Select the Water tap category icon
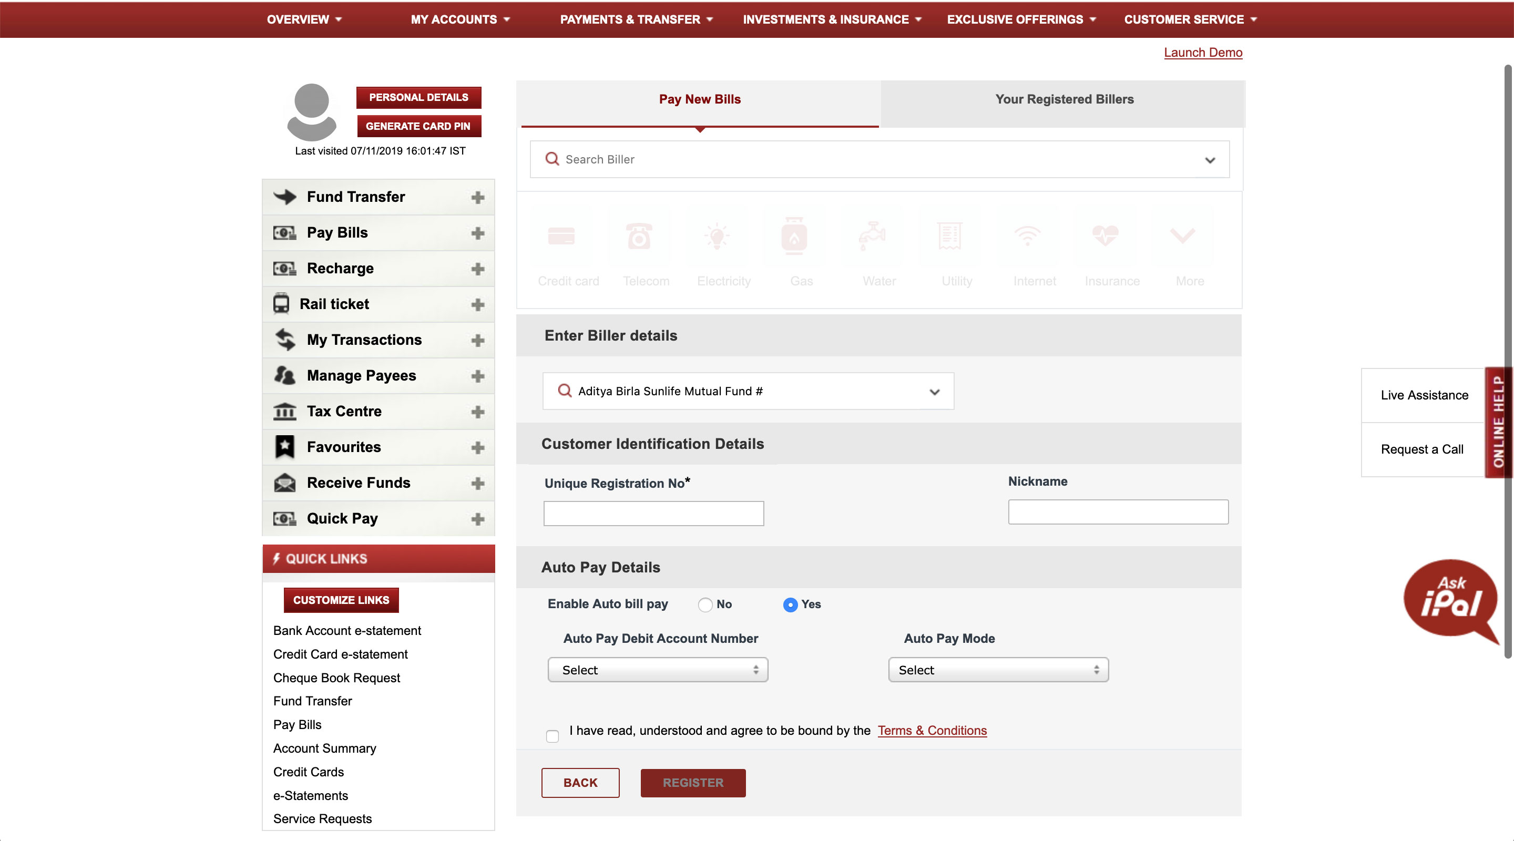Screen dimensions: 1514x841 point(872,236)
